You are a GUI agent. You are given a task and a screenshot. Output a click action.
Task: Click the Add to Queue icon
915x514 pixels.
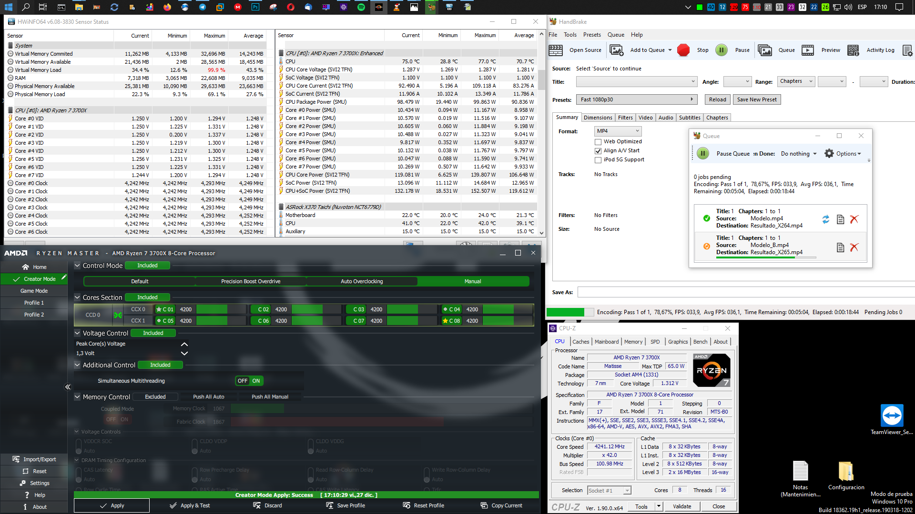(617, 50)
